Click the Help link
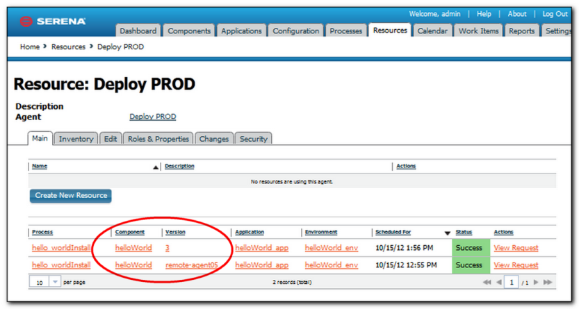Screen dimensions: 579x309 point(484,14)
